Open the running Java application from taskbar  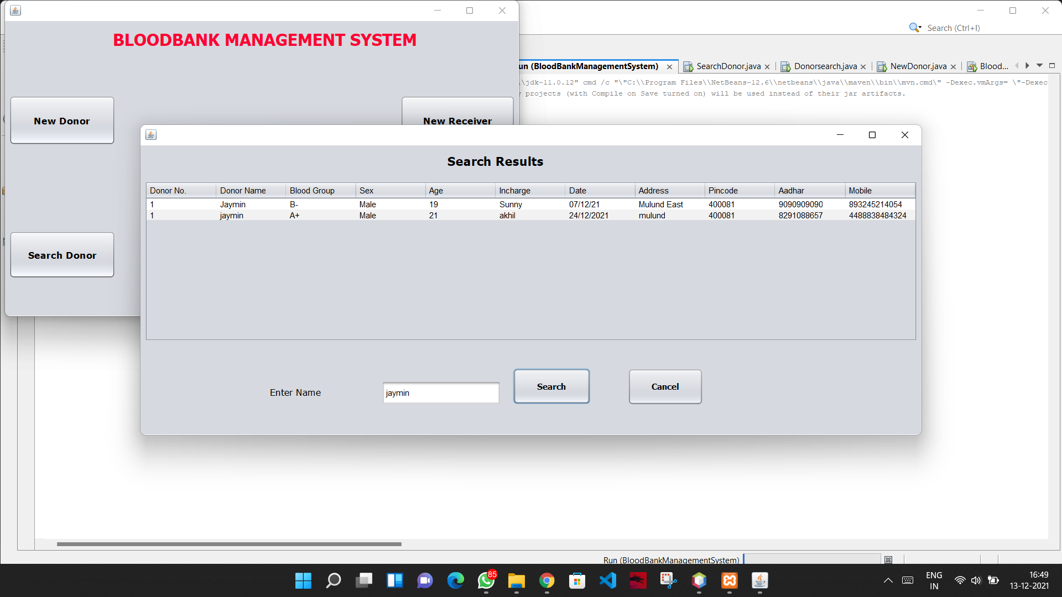[760, 580]
